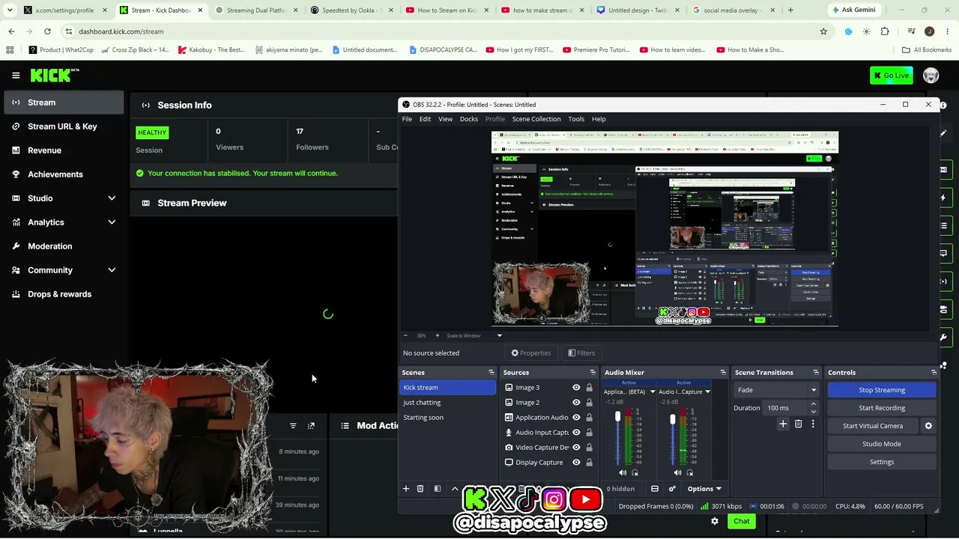Pop out the Sources dock
The width and height of the screenshot is (959, 539).
(x=593, y=372)
